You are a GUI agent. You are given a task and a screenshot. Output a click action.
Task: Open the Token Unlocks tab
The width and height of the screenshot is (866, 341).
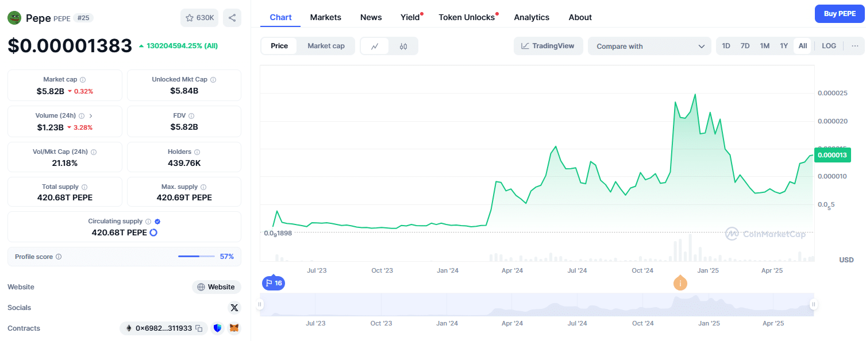467,17
